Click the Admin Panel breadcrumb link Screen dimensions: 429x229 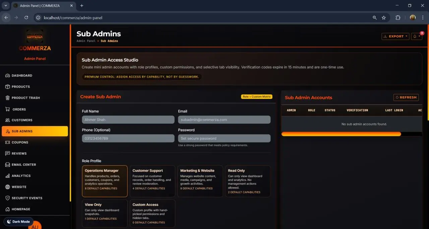86,41
